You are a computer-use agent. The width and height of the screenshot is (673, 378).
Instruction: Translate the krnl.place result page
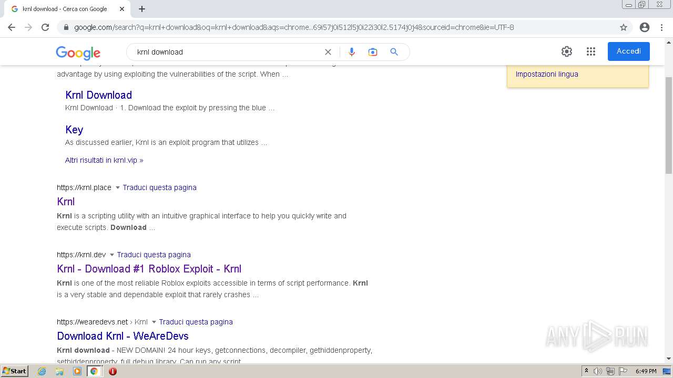pos(160,187)
